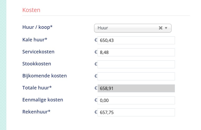
Task: Focus the Servicekosten amount field
Action: (136, 52)
